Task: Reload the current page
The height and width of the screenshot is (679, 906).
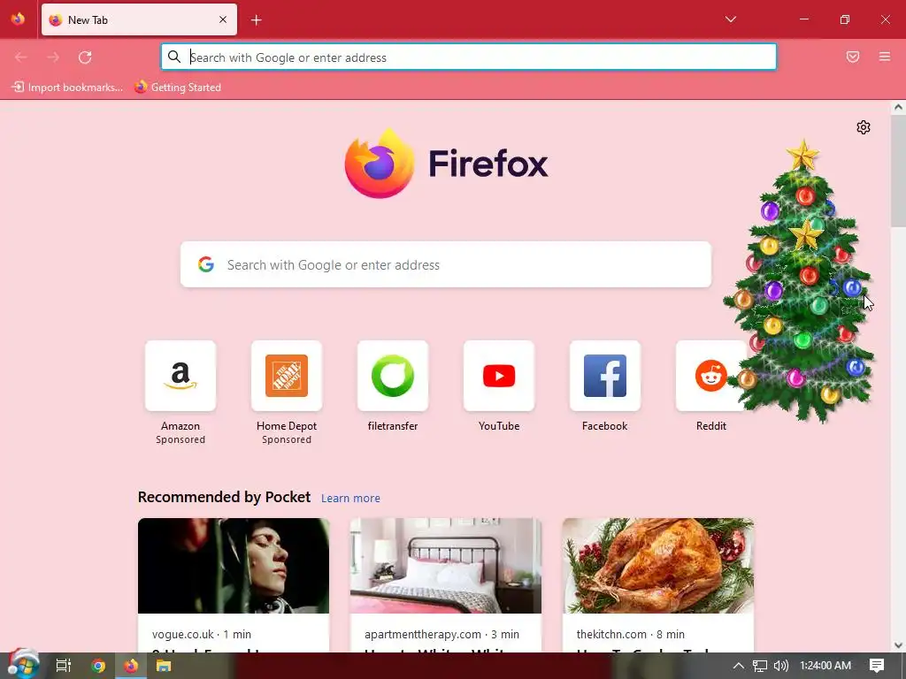Action: tap(85, 57)
